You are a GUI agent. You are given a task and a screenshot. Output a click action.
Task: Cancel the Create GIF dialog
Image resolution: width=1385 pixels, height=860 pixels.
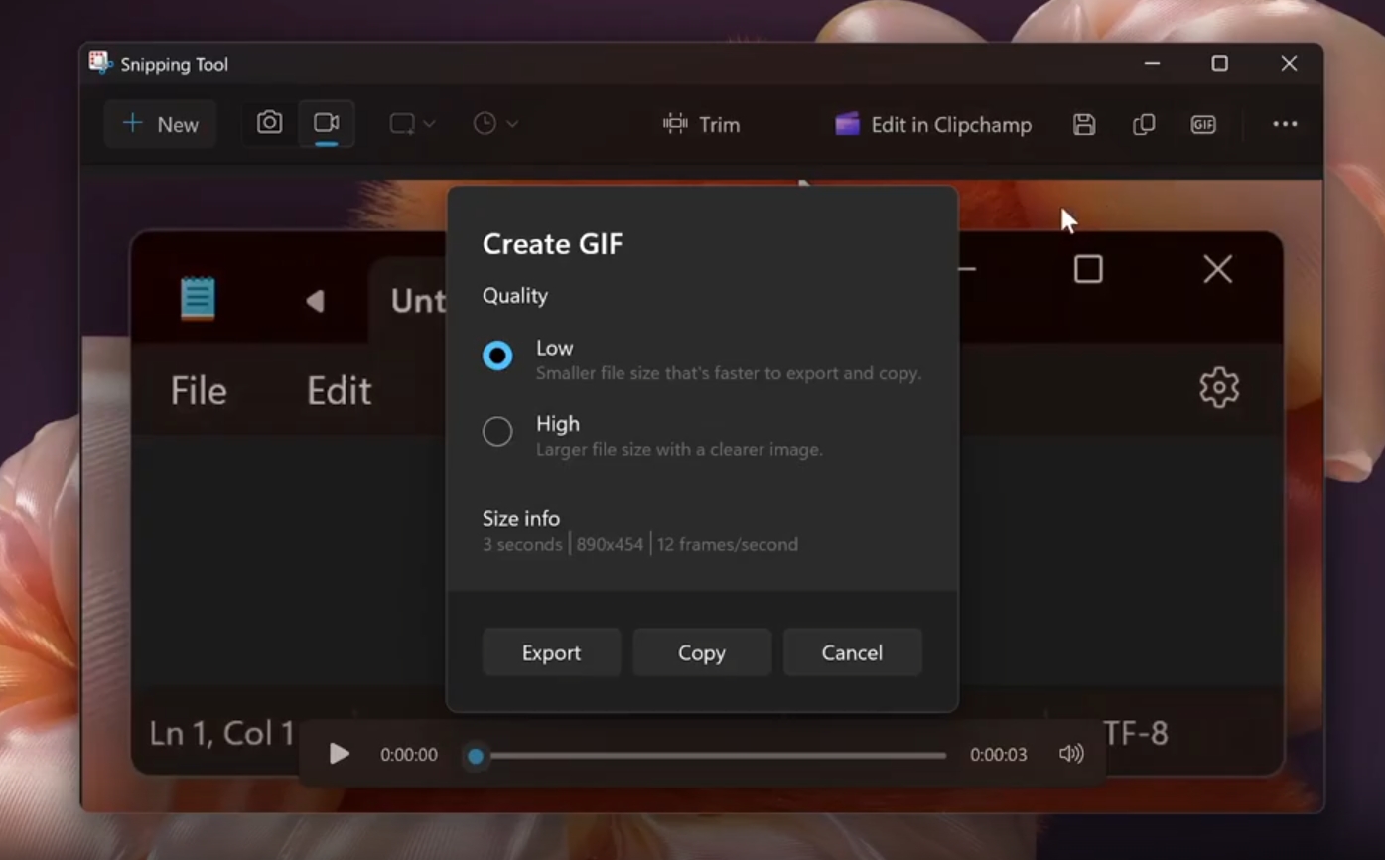click(x=852, y=652)
